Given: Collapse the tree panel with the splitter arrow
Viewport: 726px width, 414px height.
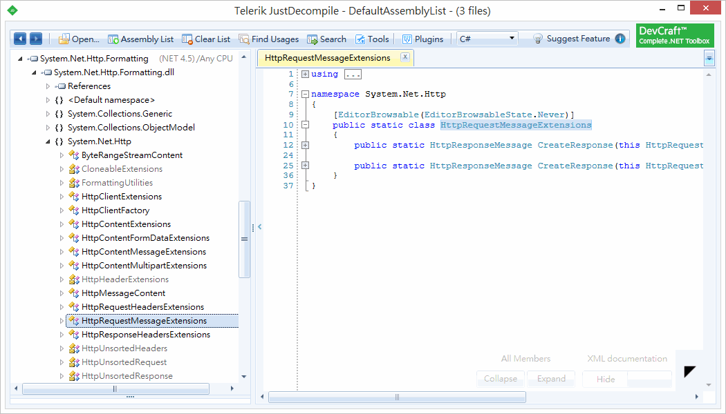Looking at the screenshot, I should click(260, 227).
